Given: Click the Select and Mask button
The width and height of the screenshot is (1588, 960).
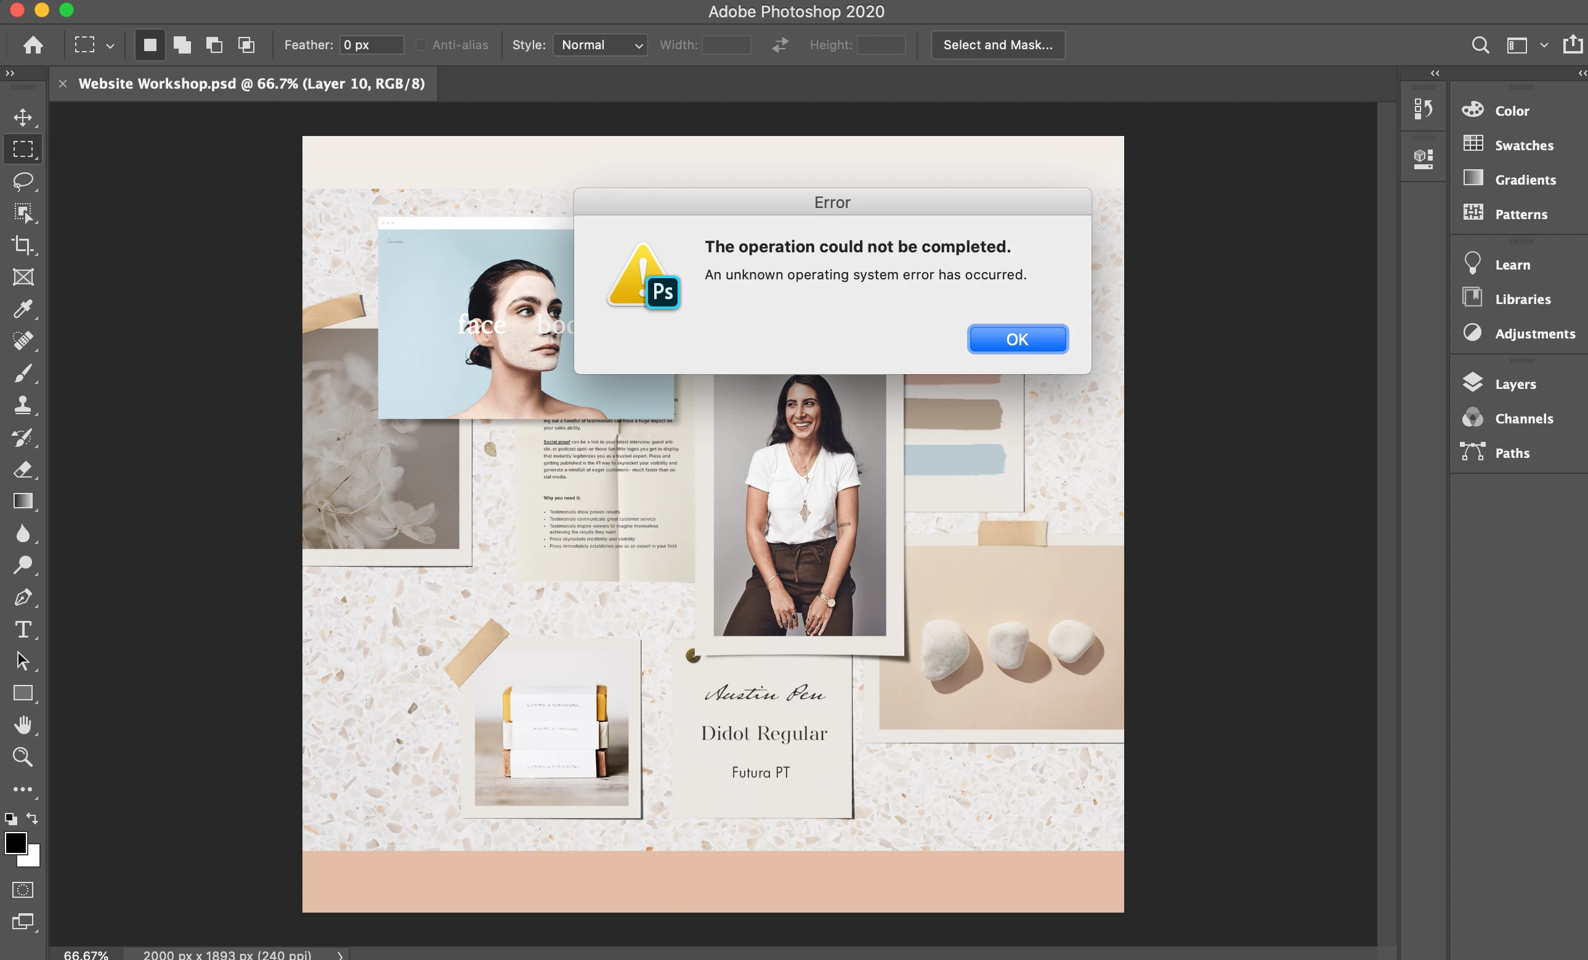Looking at the screenshot, I should tap(998, 45).
